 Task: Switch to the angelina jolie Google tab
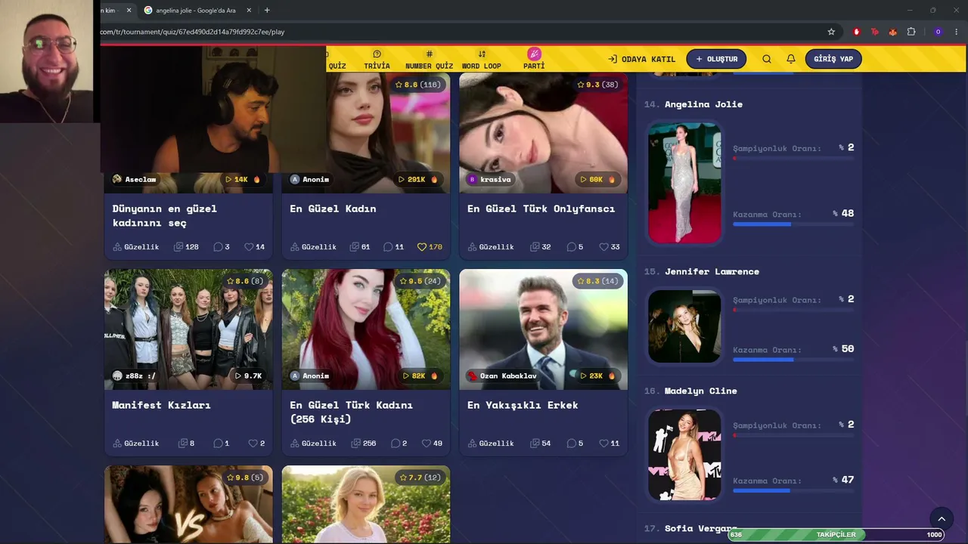pos(197,11)
